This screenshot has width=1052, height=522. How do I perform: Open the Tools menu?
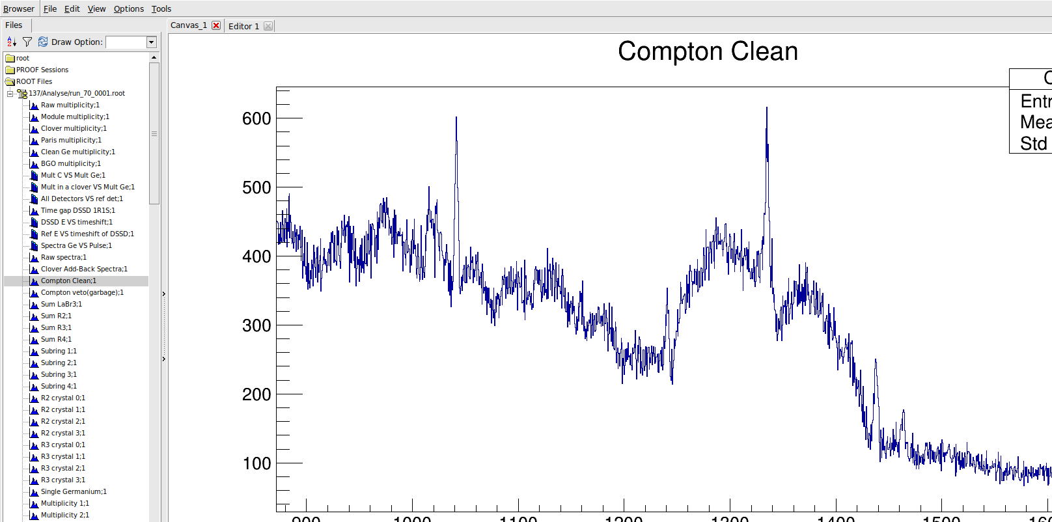coord(161,9)
